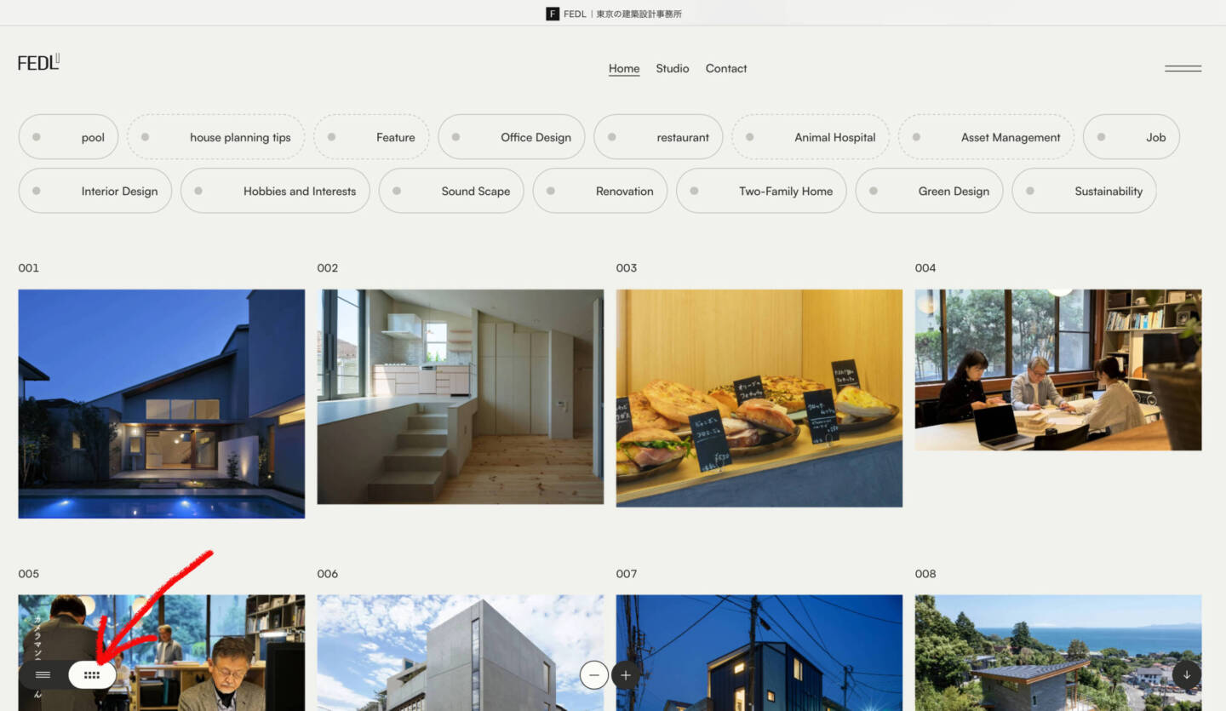Go to the Home navigation link
The width and height of the screenshot is (1226, 711).
(623, 68)
